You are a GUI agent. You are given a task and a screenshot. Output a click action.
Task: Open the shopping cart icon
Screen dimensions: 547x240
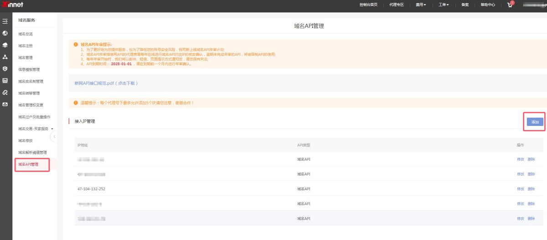click(x=510, y=5)
